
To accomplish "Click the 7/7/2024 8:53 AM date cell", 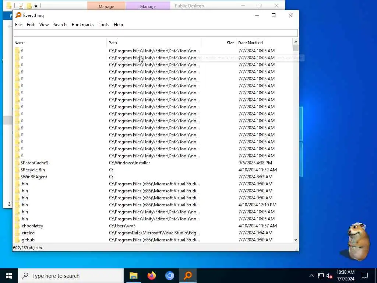I will [x=256, y=177].
